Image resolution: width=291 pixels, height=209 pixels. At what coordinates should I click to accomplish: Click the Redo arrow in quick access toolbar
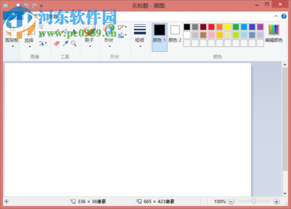tap(34, 6)
